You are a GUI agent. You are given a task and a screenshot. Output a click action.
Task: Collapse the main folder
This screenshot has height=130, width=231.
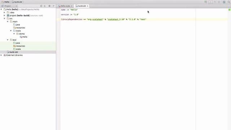[x=8, y=22]
